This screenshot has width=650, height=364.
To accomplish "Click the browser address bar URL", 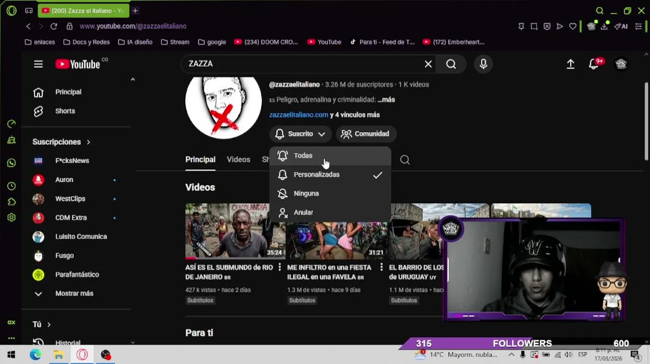I will (133, 26).
